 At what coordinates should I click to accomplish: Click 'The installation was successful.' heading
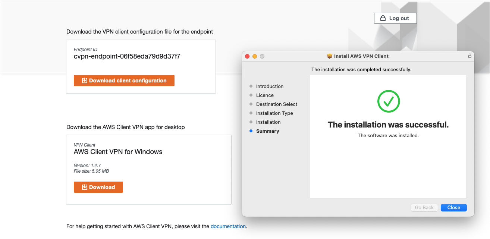[388, 125]
